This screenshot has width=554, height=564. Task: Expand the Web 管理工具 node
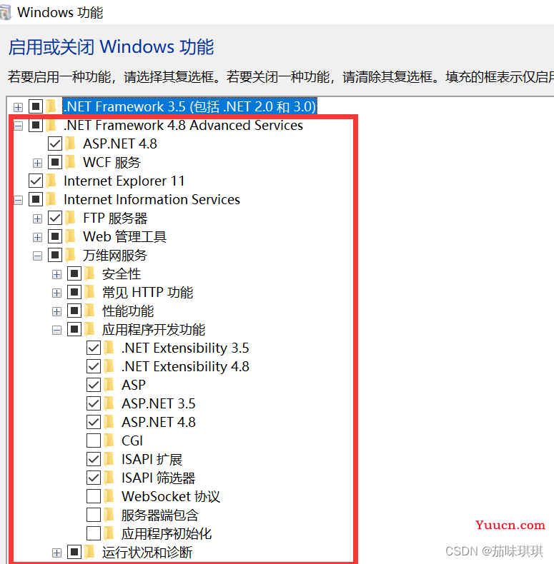(37, 238)
